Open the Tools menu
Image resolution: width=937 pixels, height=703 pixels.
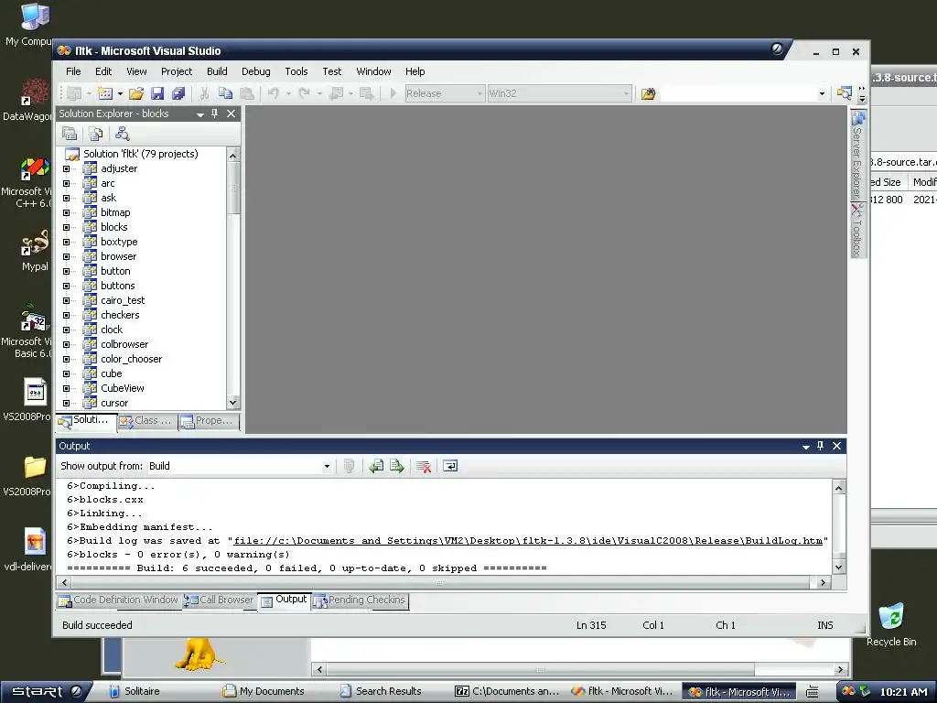296,71
